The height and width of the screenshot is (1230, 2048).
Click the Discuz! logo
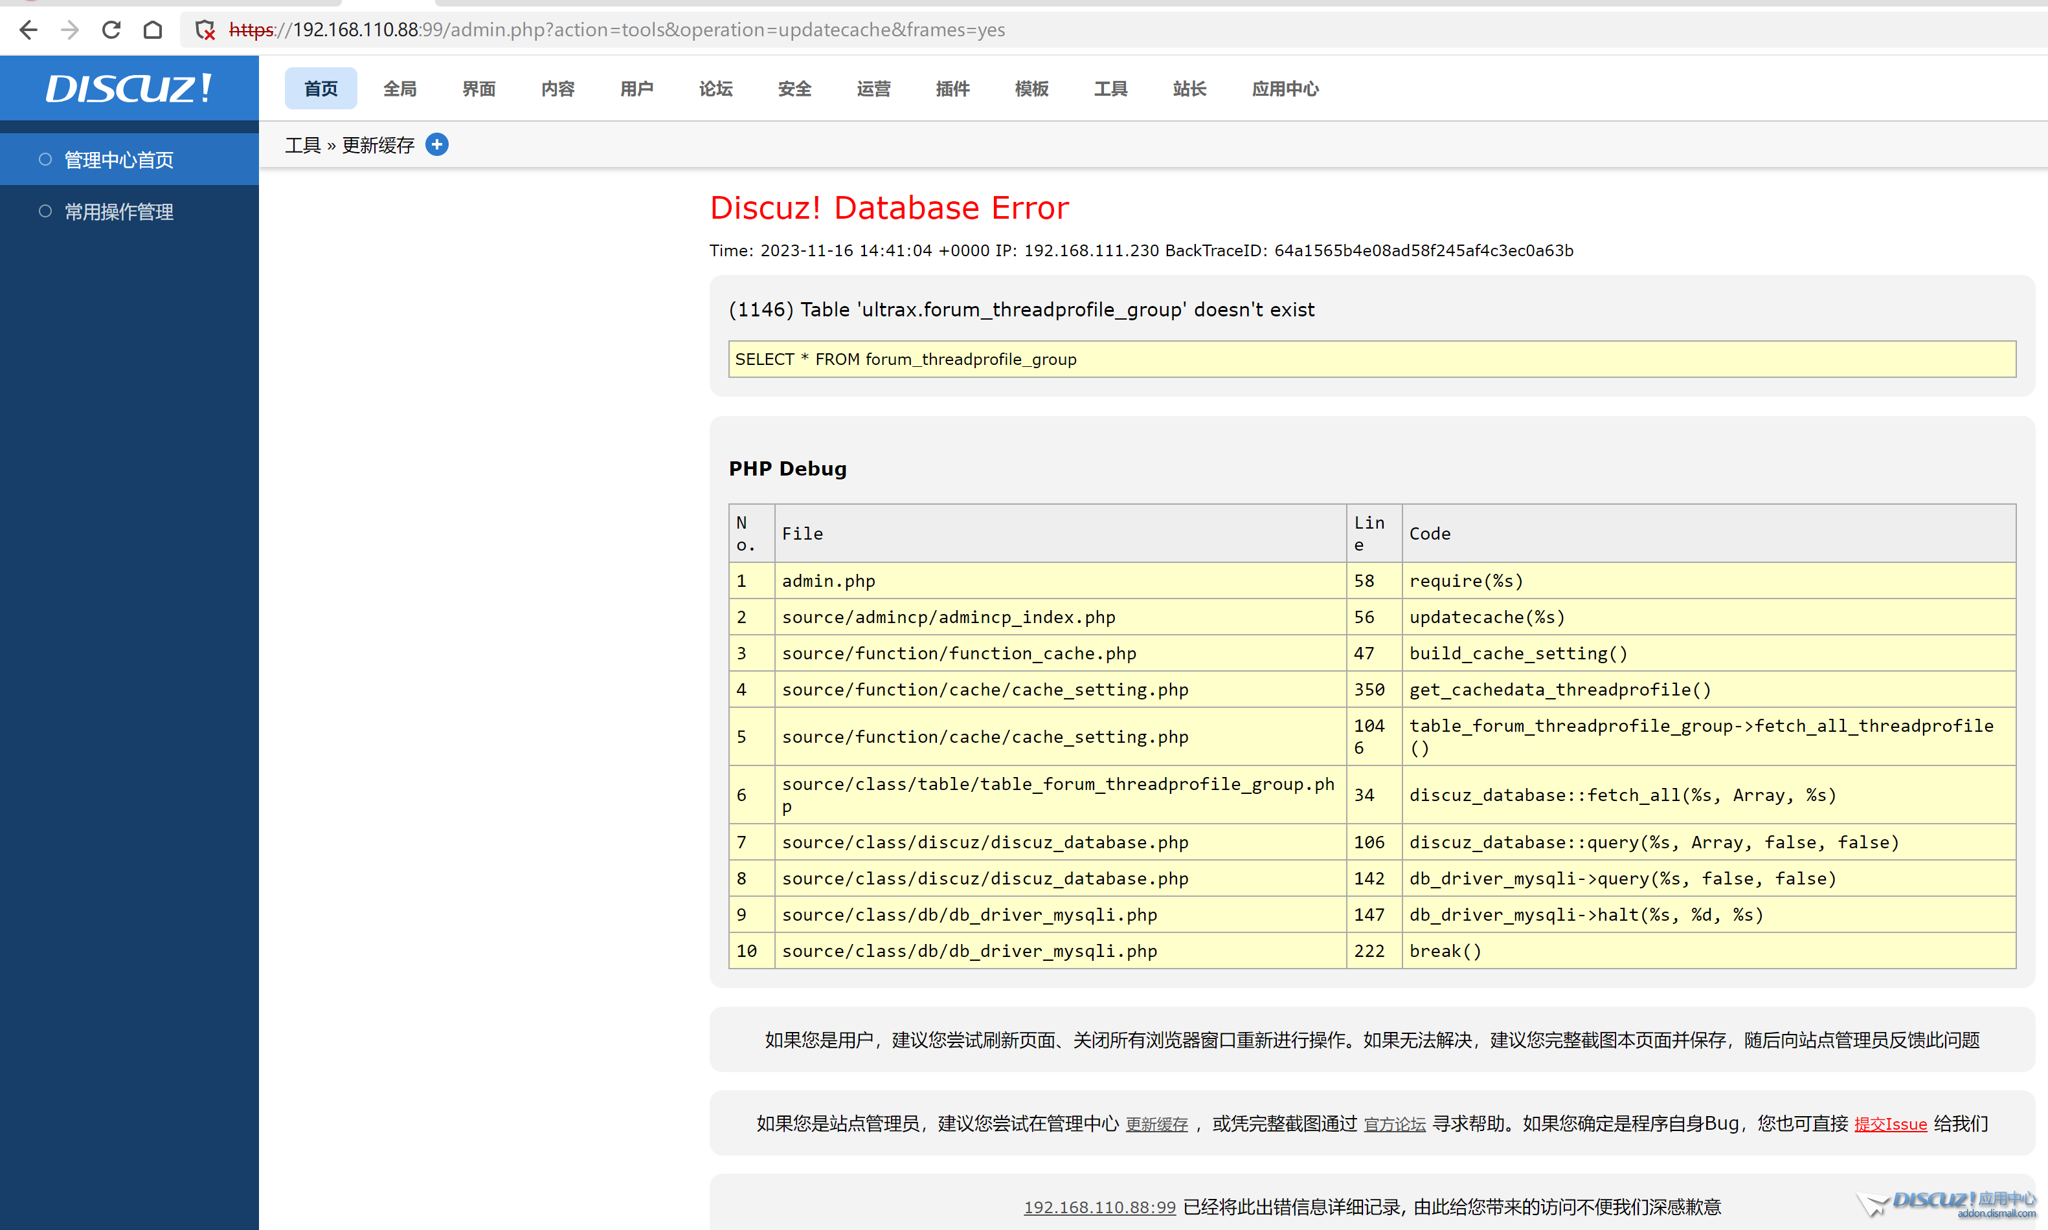[128, 88]
